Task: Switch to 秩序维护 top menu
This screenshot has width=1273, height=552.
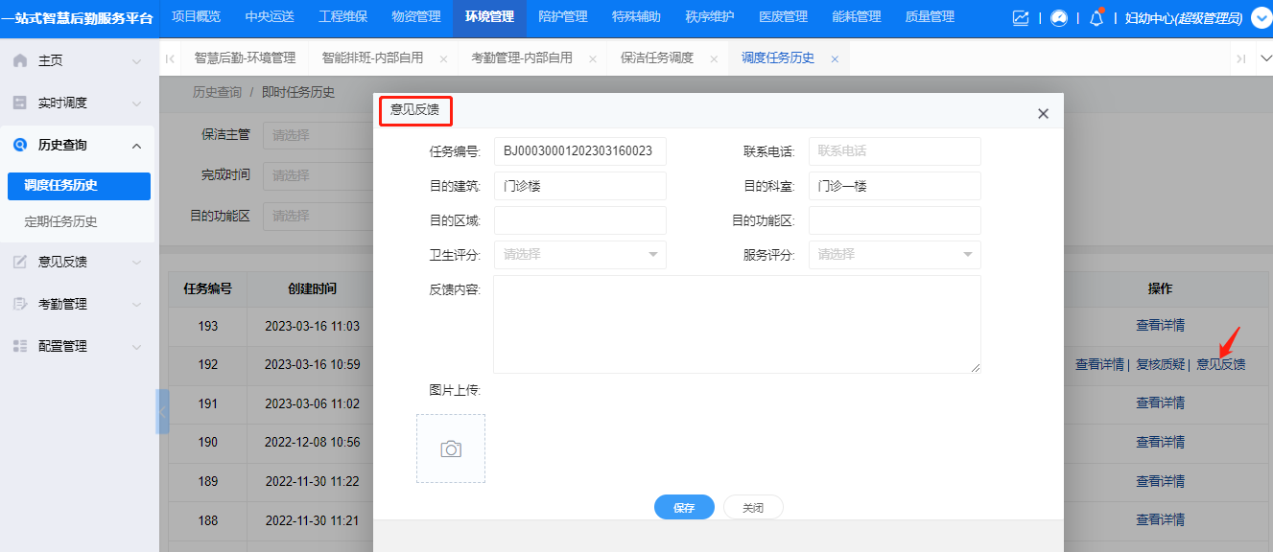Action: (710, 16)
